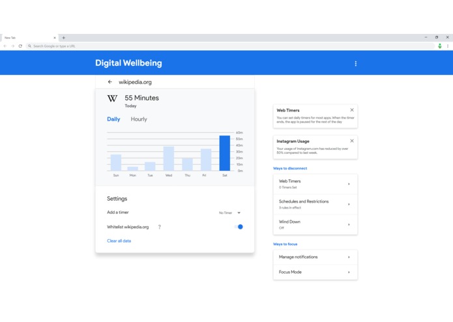453x322 pixels.
Task: Expand Web Timers row arrow
Action: point(349,184)
